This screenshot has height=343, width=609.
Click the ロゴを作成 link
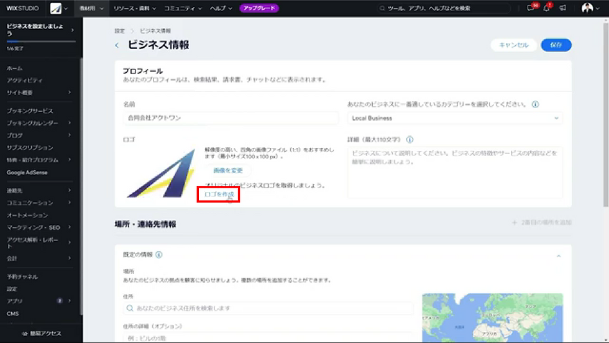(x=219, y=194)
